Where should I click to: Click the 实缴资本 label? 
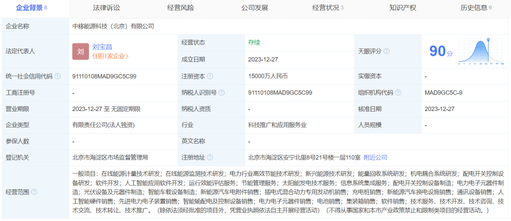(x=370, y=76)
